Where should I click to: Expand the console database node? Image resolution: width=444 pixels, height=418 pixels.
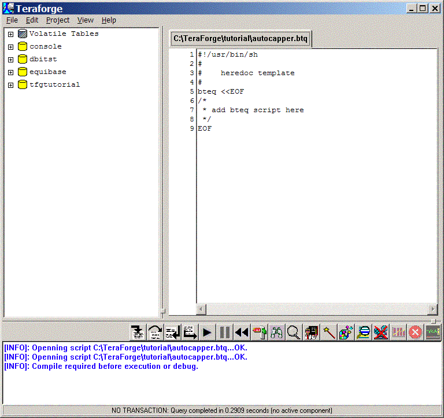click(x=10, y=47)
